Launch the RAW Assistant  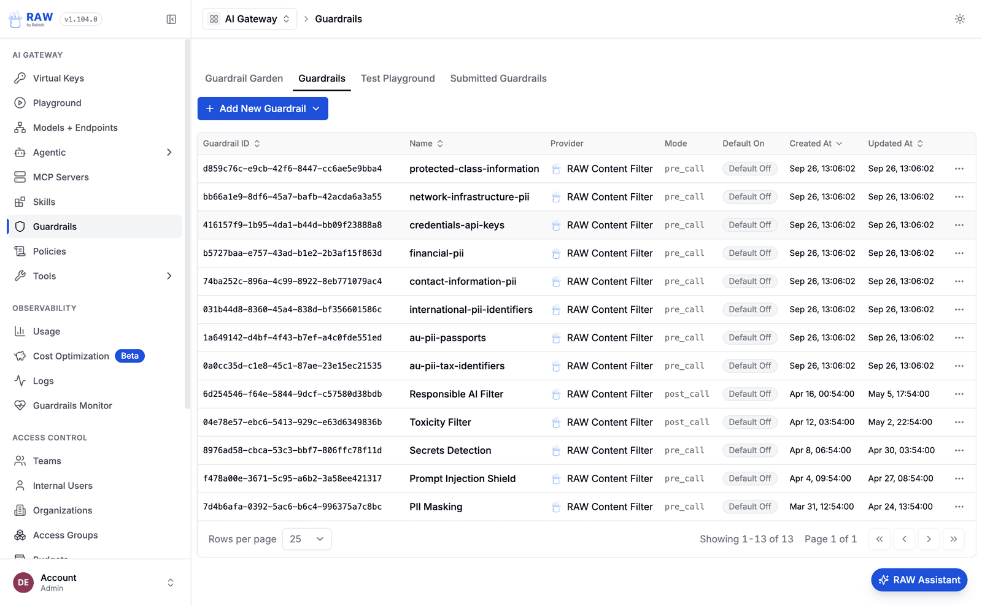pyautogui.click(x=919, y=580)
